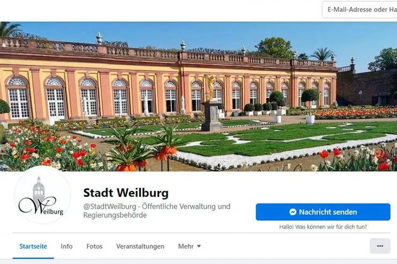Open the Fotos tab
Screen dimensions: 397x264
click(94, 246)
